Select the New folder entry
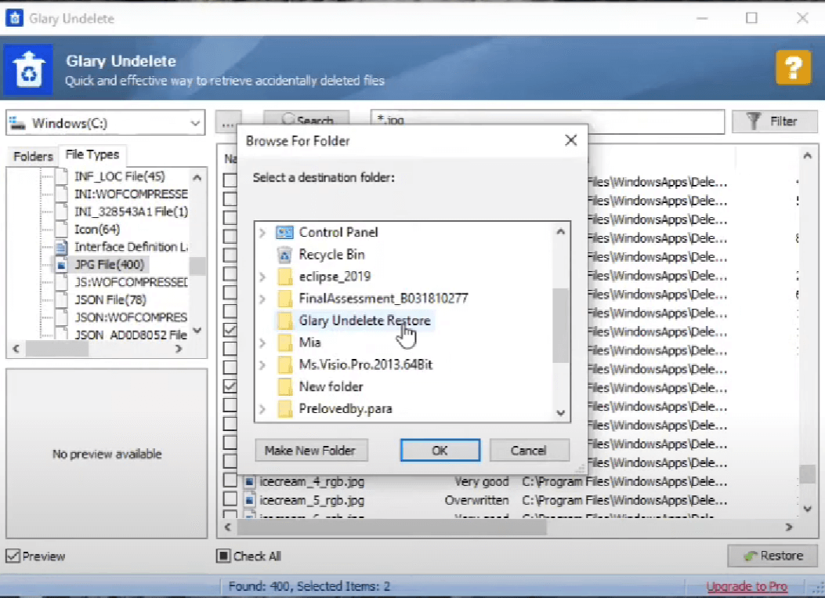The width and height of the screenshot is (825, 598). [331, 387]
